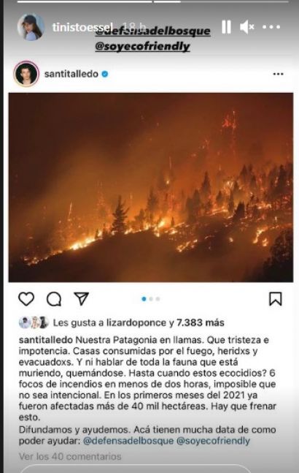Open the forest fire photo
The image size is (299, 473).
[x=151, y=187]
